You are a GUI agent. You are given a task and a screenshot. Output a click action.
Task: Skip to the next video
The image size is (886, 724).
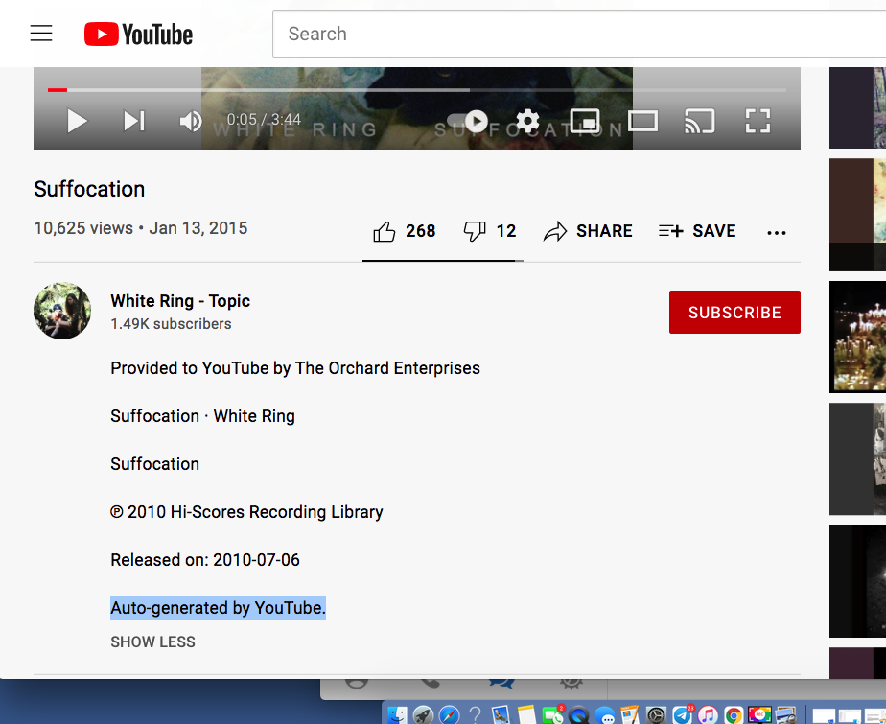(134, 121)
